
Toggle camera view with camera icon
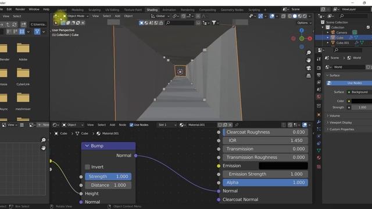309,68
